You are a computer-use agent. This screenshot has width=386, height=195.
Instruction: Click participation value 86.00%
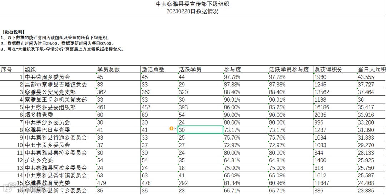[246, 107]
